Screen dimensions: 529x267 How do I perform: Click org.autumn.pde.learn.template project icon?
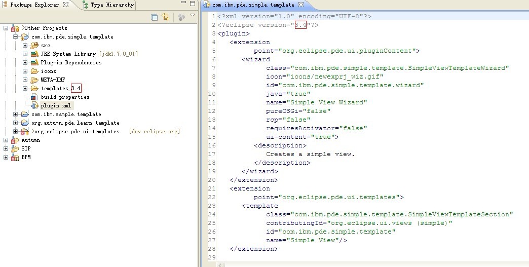tap(25, 123)
